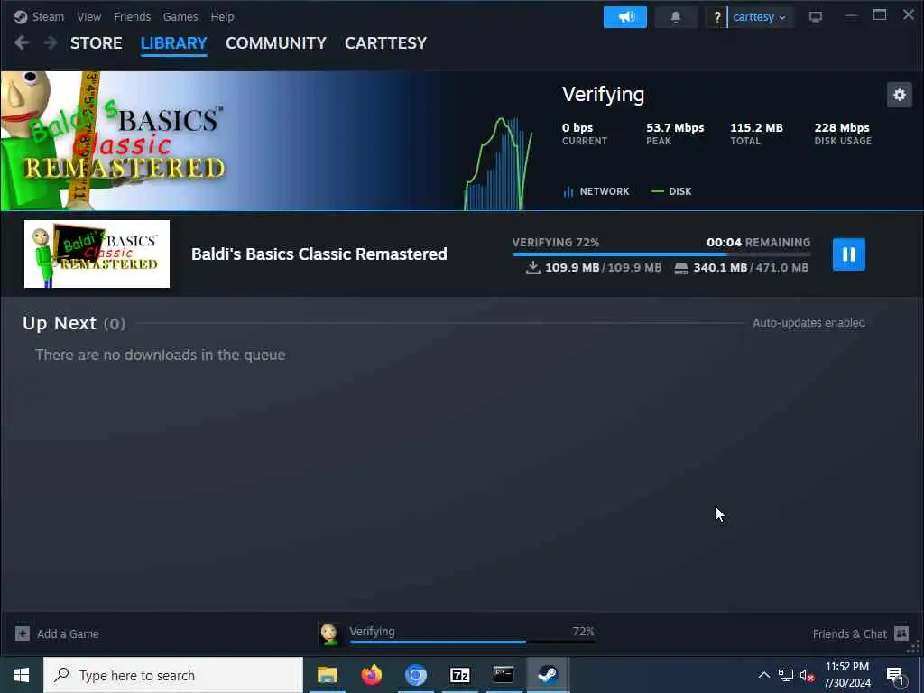Show hidden system tray icons

pyautogui.click(x=763, y=675)
